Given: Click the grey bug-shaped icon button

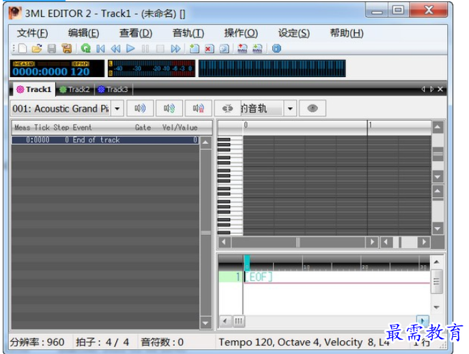Looking at the screenshot, I should 227,108.
